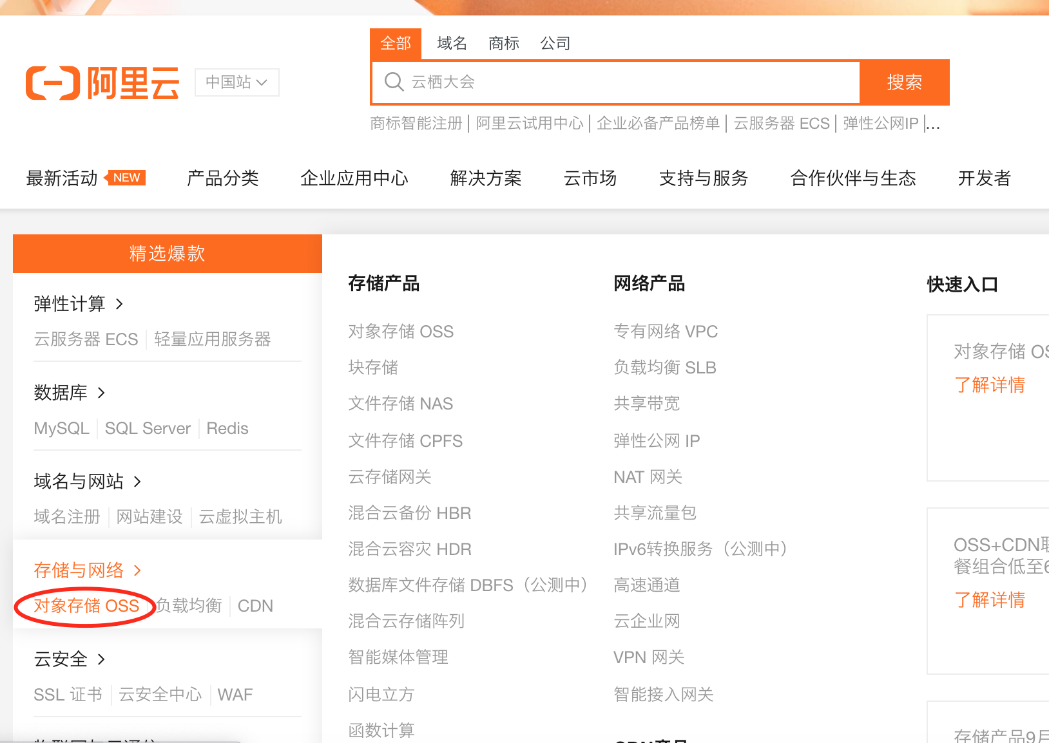The image size is (1049, 743).
Task: Expand the 存储与网络 category chevron
Action: coord(137,570)
